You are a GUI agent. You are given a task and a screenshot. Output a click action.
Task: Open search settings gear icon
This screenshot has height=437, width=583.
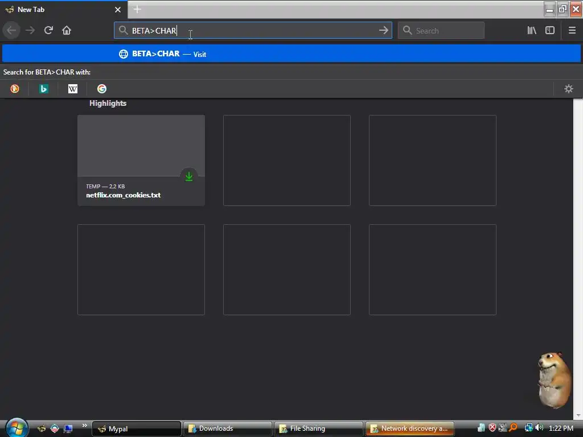(x=569, y=89)
